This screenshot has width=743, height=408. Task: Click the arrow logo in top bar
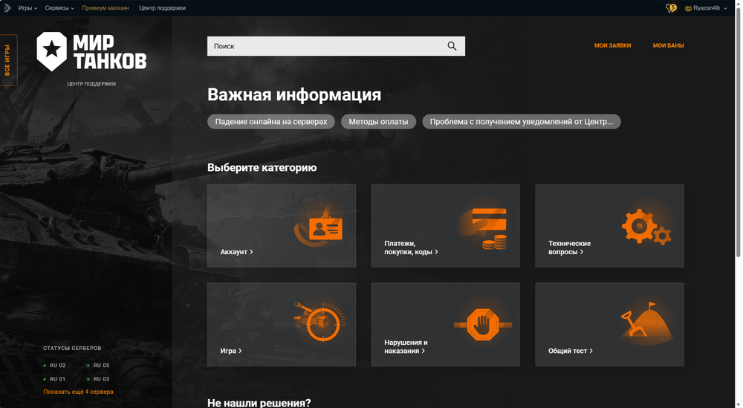pos(7,7)
